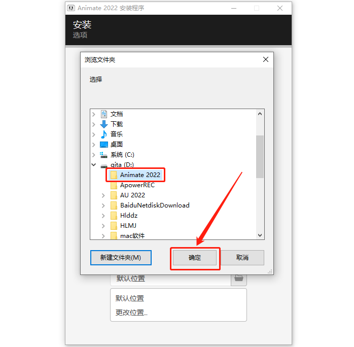Click the folder tree scrollbar down arrow
This screenshot has height=347, width=354.
(x=260, y=235)
